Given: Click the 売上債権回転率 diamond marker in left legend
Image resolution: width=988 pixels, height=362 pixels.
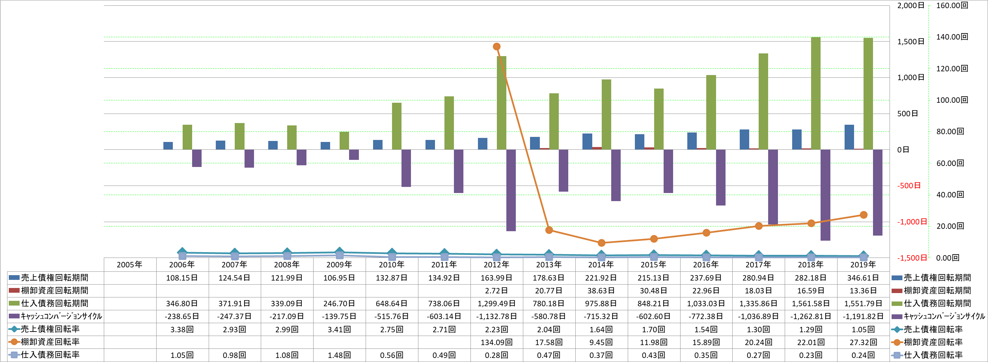Looking at the screenshot, I should pyautogui.click(x=14, y=329).
